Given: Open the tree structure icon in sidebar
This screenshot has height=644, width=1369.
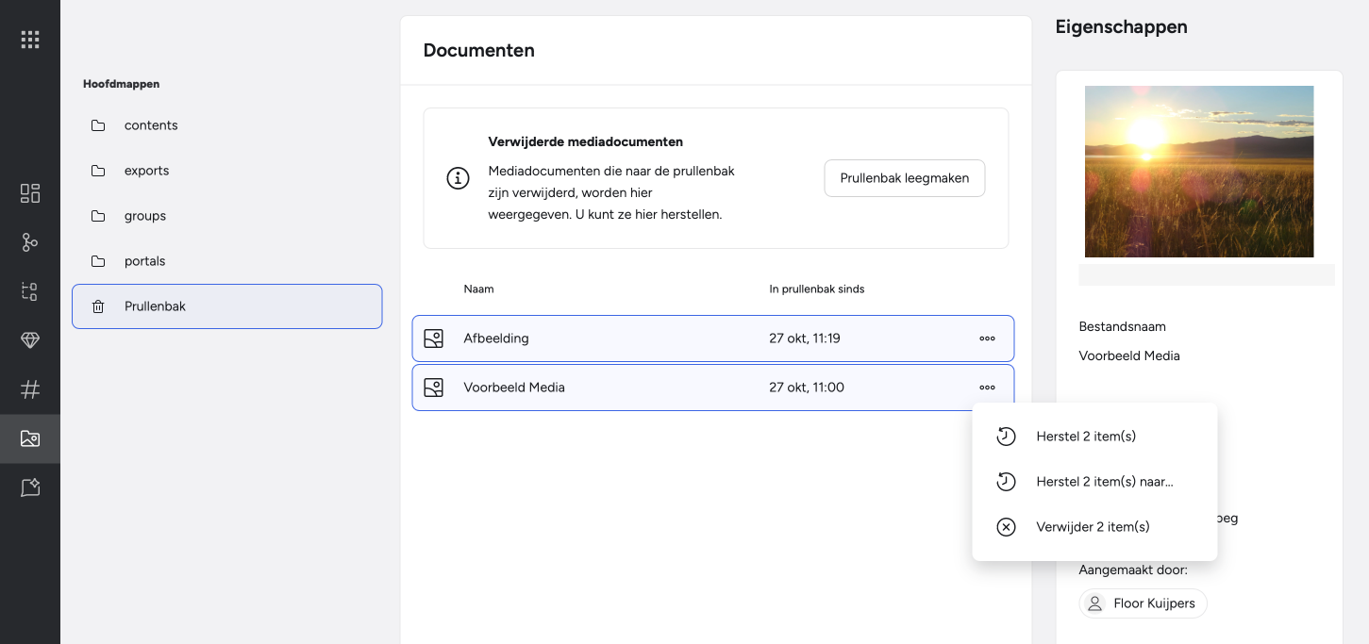Looking at the screenshot, I should tap(30, 291).
